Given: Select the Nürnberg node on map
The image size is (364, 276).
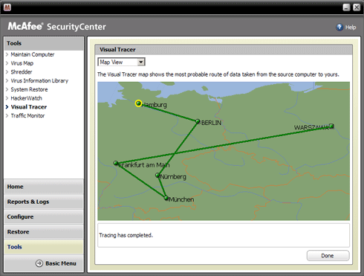Looking at the screenshot, I should pyautogui.click(x=157, y=175).
